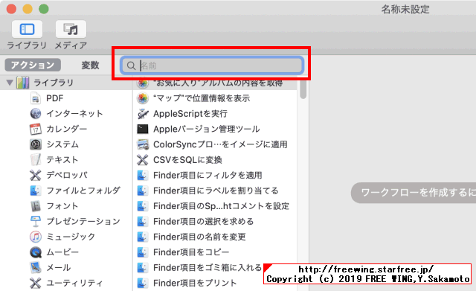The image size is (476, 291).
Task: Click the magnifier icon in search field
Action: [x=131, y=65]
